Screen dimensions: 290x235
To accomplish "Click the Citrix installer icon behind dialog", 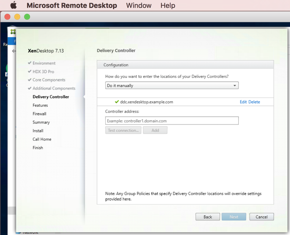I will pyautogui.click(x=13, y=32).
